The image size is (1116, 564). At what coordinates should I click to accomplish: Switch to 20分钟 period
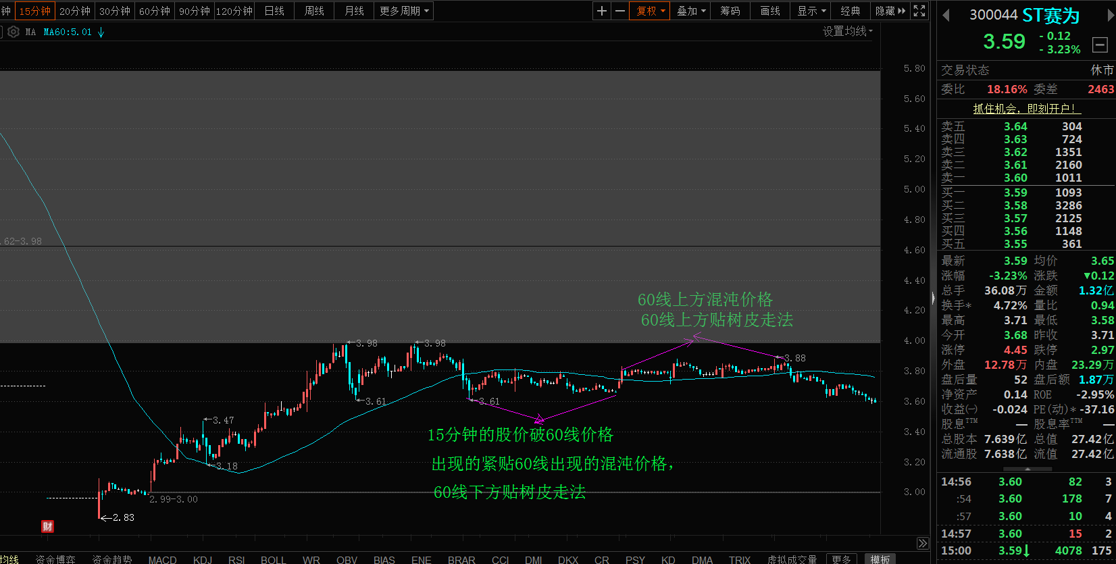[x=74, y=11]
